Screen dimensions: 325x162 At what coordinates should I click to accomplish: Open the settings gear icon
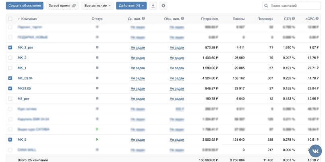164,6
